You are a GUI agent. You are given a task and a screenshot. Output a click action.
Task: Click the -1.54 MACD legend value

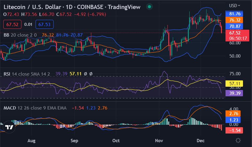(x=78, y=108)
